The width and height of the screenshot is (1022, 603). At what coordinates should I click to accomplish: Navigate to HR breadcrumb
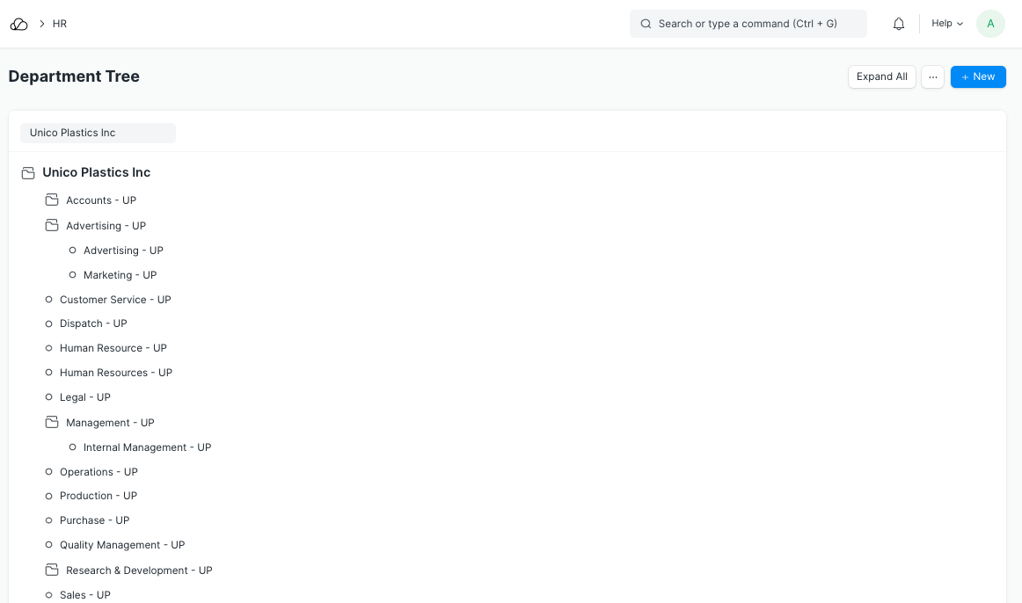point(60,24)
